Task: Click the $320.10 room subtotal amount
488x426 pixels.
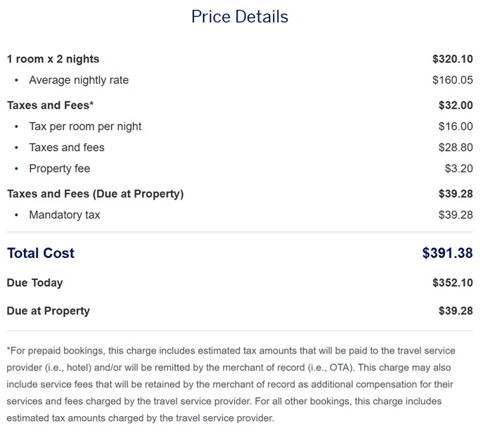Action: [452, 59]
